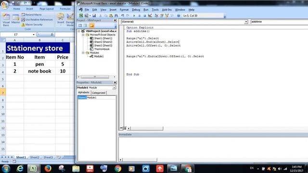Viewport: 308px width, 173px height.
Task: Click View Object icon in Project panel
Action: click(x=85, y=25)
